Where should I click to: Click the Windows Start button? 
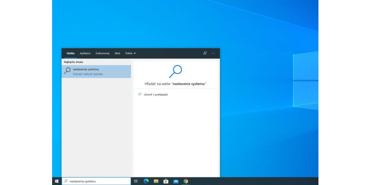point(57,181)
